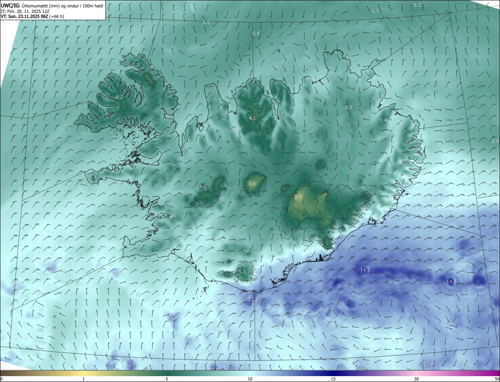Click the color scale tick labeled 0

click(2, 379)
